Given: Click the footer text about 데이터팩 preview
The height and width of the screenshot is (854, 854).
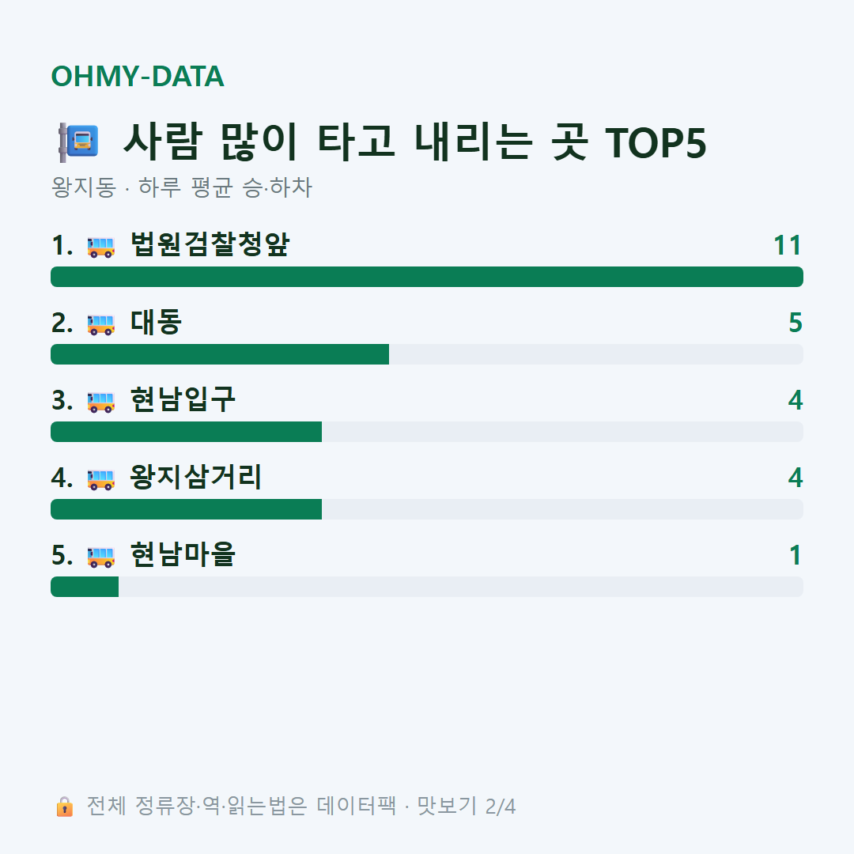Looking at the screenshot, I should point(300,806).
